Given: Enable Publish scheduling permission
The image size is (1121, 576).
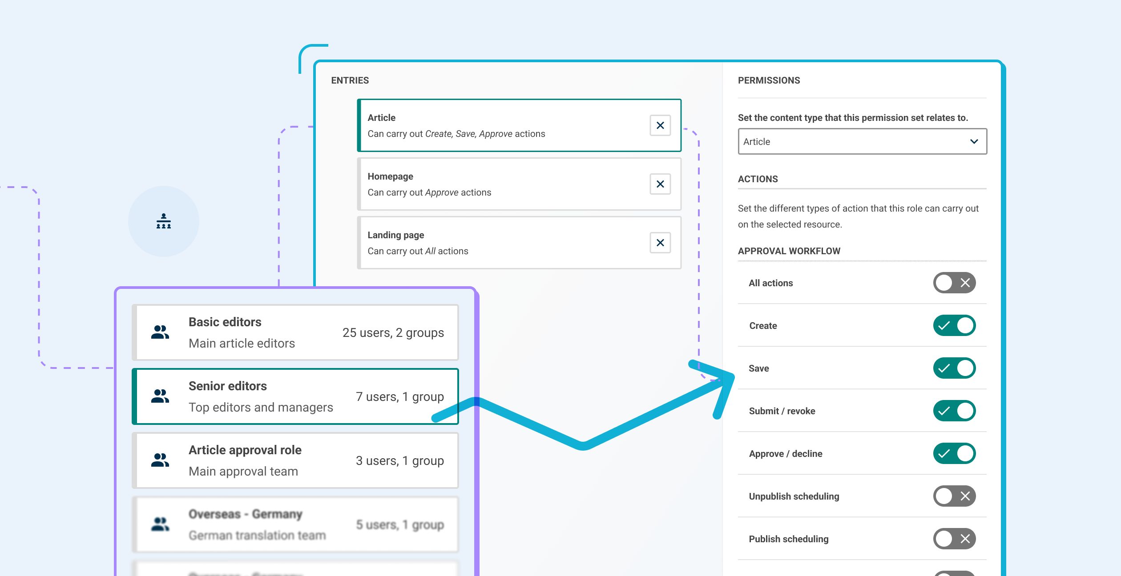Looking at the screenshot, I should [x=954, y=539].
